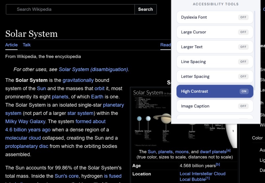Follow the 'gravitationally' link
The image size is (265, 183).
pyautogui.click(x=78, y=80)
